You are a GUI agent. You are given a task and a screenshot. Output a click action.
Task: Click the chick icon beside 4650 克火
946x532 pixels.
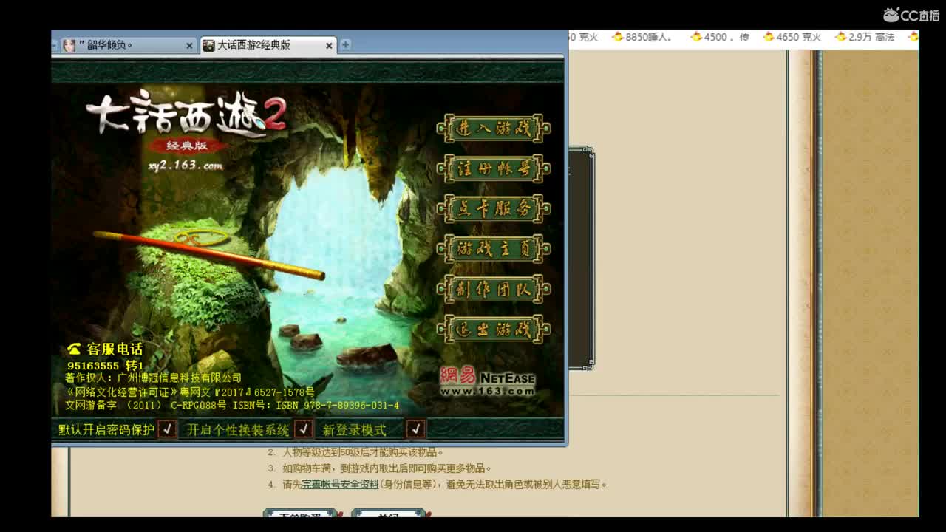(x=769, y=37)
